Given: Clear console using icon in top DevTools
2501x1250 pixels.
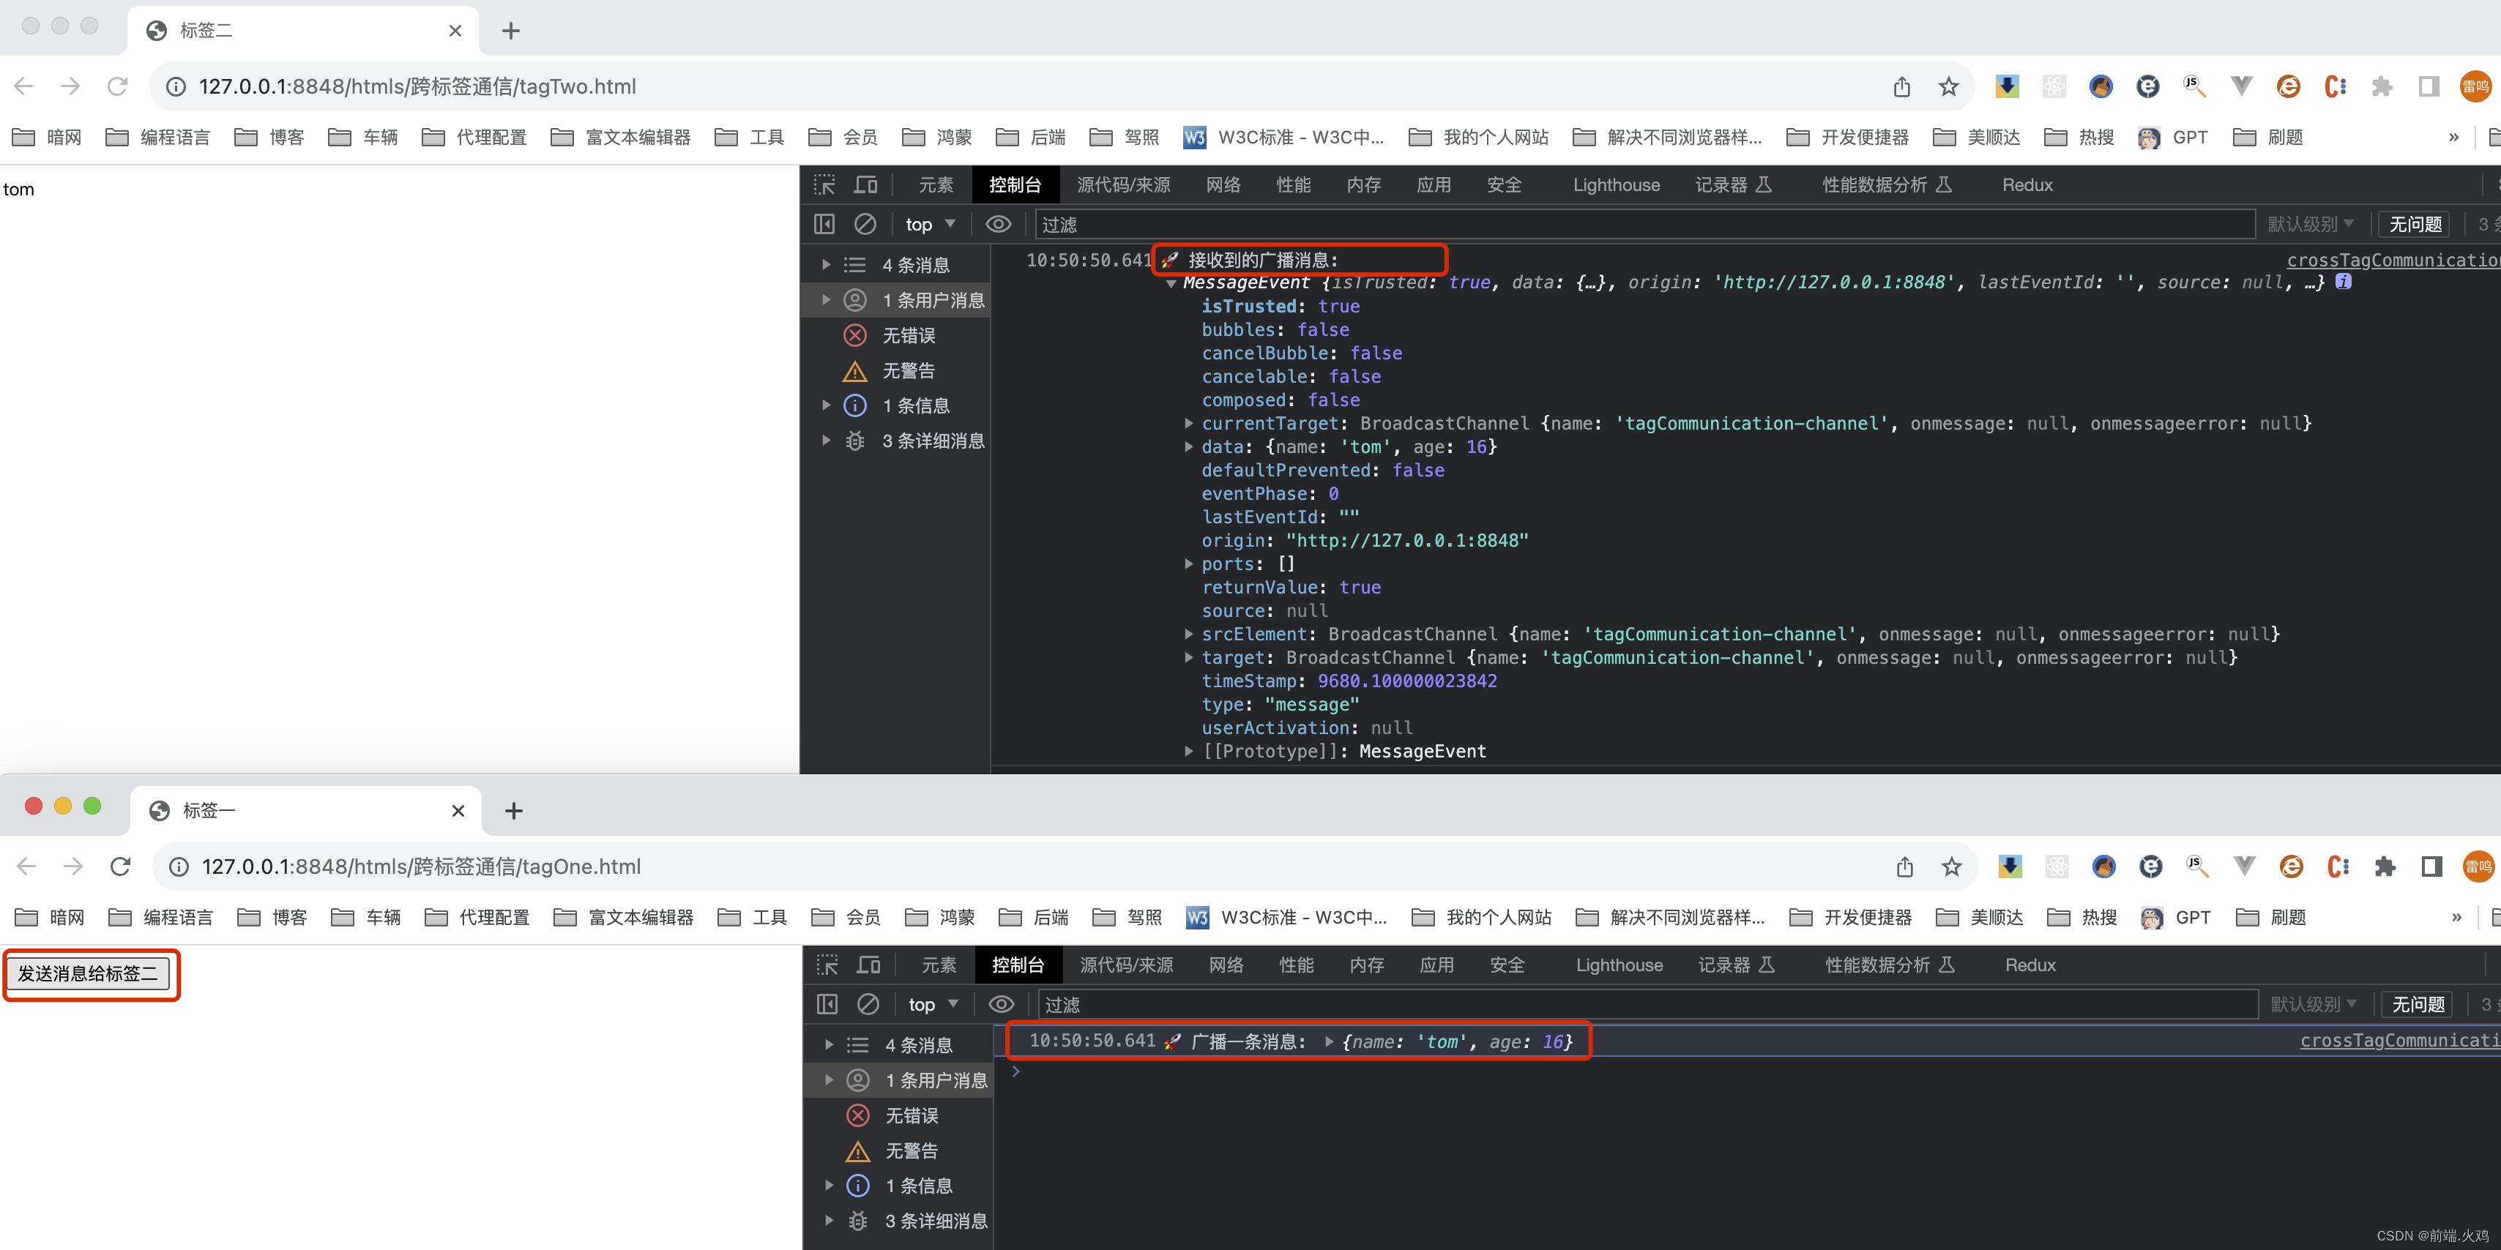Looking at the screenshot, I should tap(865, 224).
